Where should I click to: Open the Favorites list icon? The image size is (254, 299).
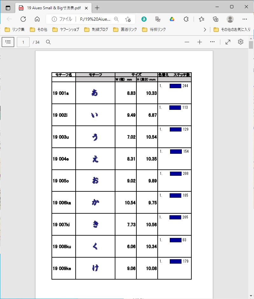click(x=202, y=19)
